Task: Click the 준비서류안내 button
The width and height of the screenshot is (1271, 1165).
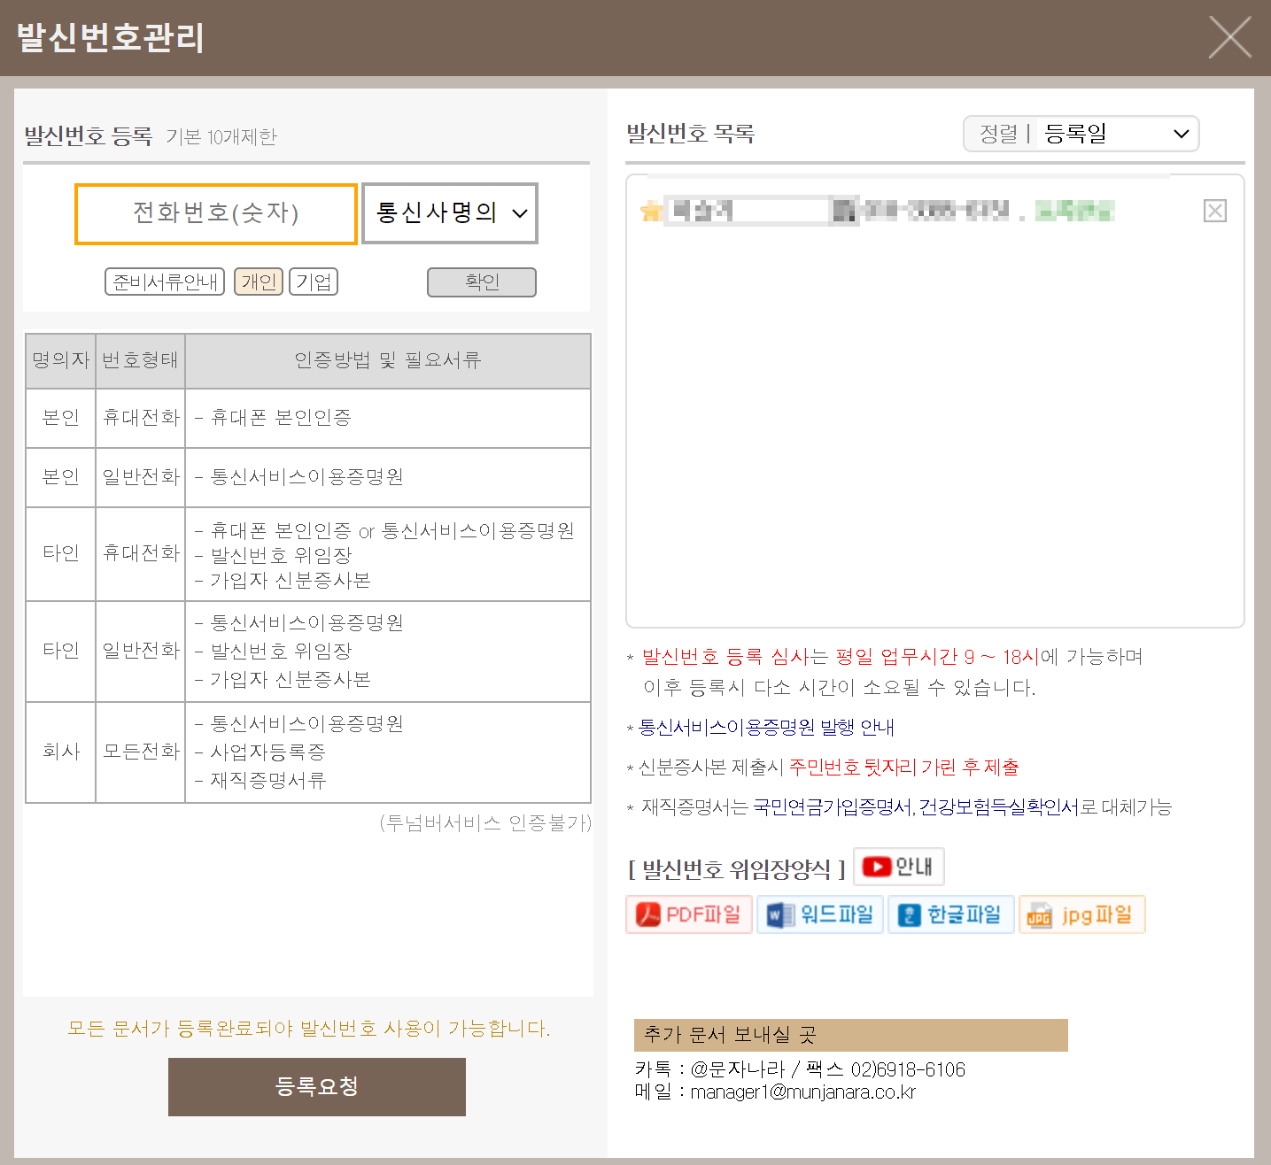Action: [165, 282]
